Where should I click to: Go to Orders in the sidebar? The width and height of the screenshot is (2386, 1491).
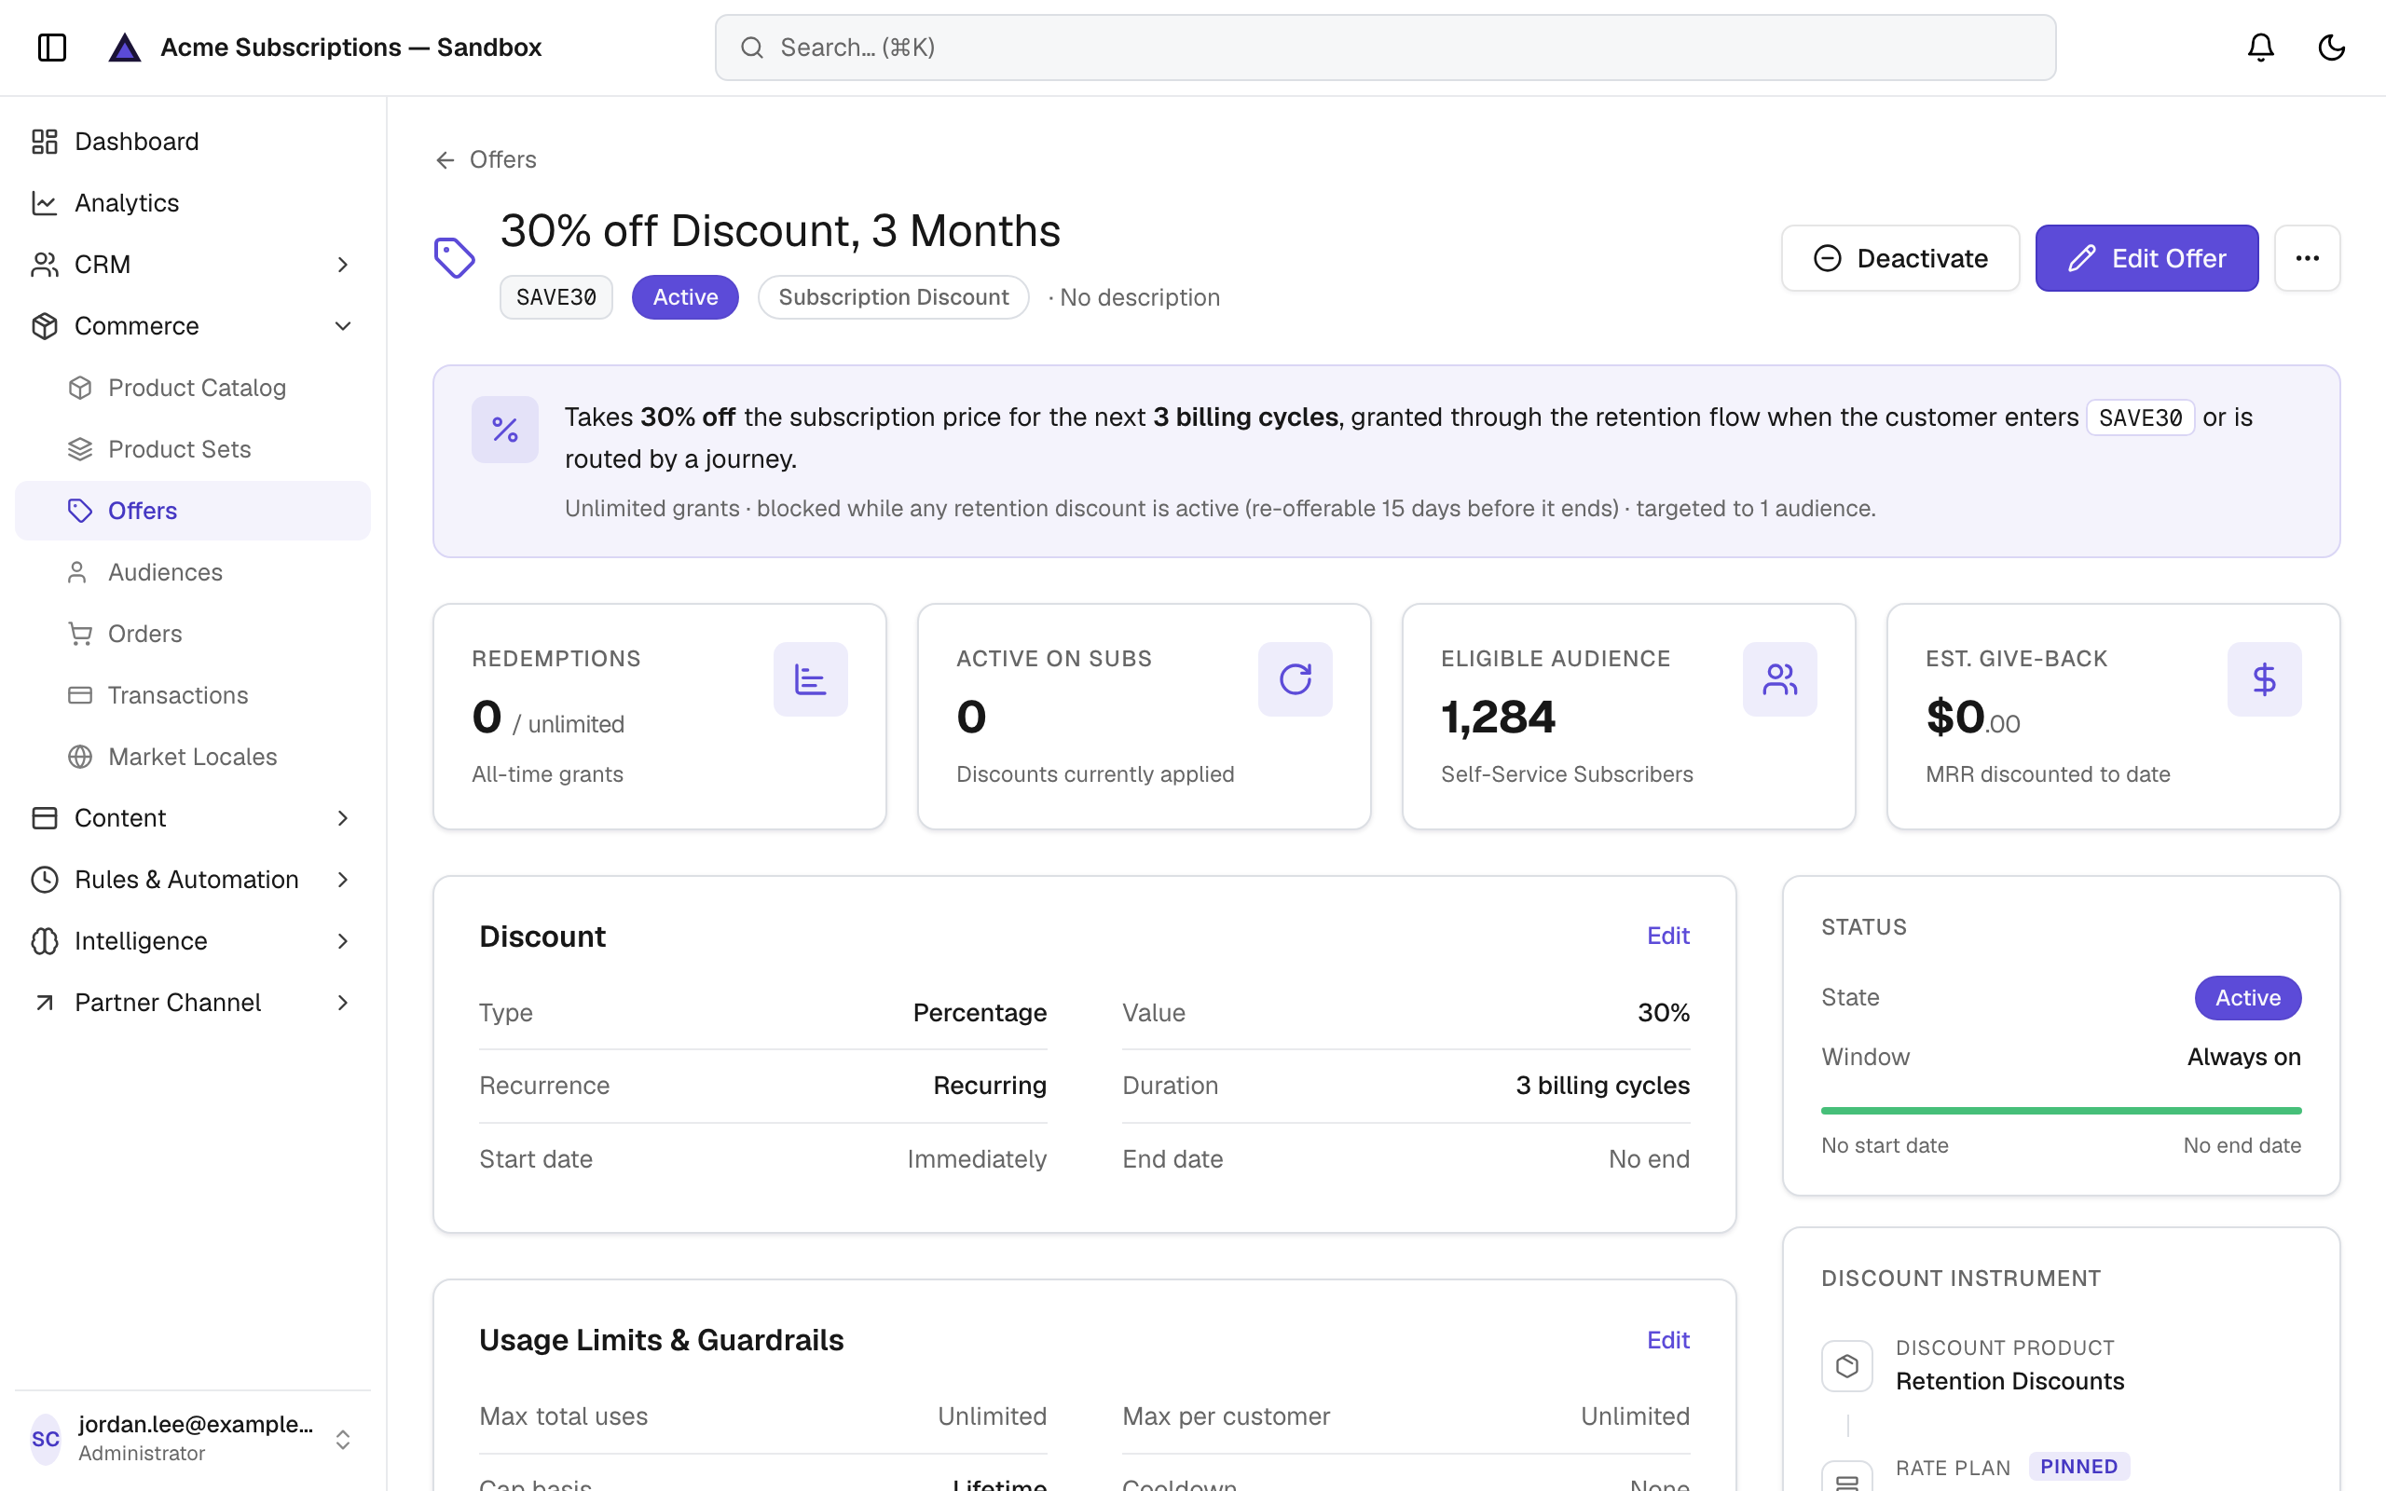pos(193,634)
